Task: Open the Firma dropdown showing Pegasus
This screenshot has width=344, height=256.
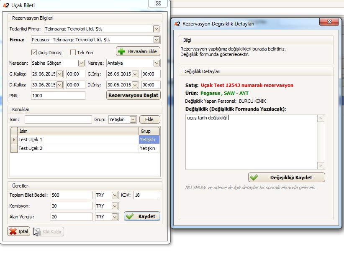Action: pyautogui.click(x=157, y=40)
